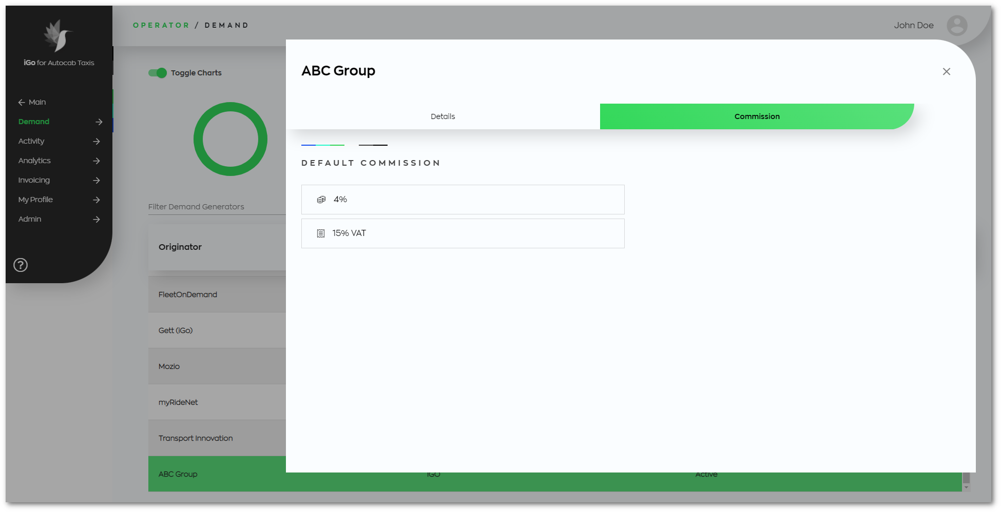Open the help question mark icon
Viewport: 1001px width, 512px height.
[x=21, y=265]
